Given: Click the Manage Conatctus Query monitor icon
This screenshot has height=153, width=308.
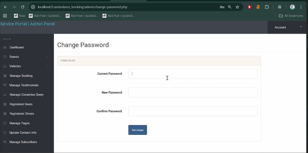Looking at the screenshot, I should (5, 95).
